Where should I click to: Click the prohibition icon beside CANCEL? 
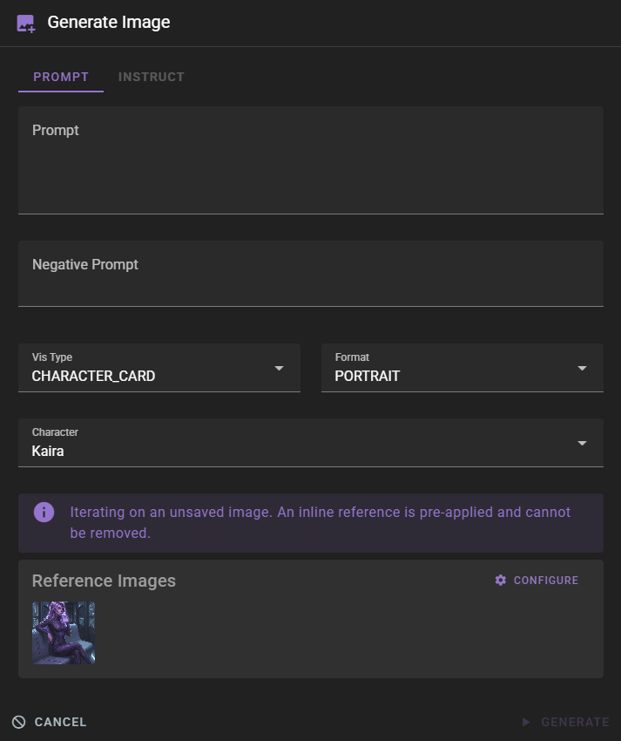point(19,722)
